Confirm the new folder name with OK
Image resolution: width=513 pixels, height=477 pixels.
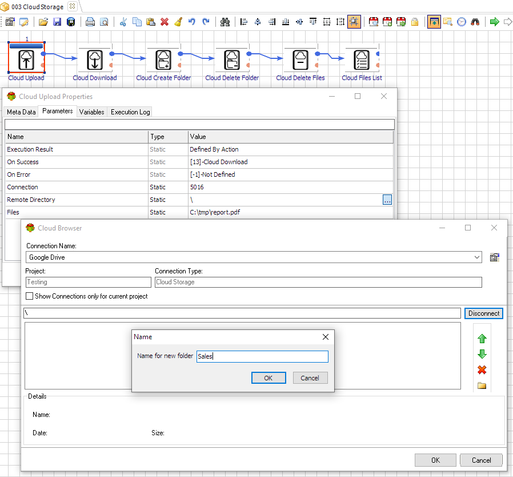pyautogui.click(x=268, y=377)
